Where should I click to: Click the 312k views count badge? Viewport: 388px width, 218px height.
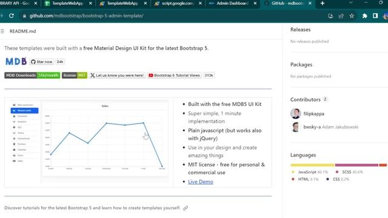(209, 75)
